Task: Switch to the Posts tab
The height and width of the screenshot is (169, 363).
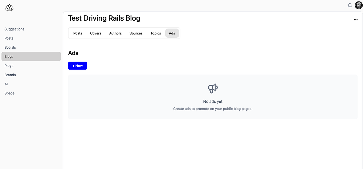Action: click(x=78, y=33)
